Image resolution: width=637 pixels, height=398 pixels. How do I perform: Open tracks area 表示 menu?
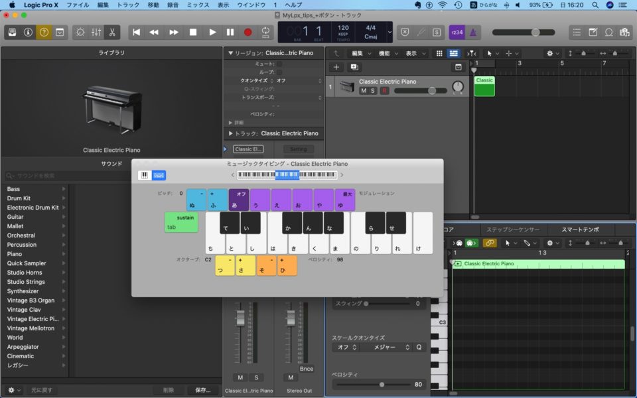tap(415, 53)
